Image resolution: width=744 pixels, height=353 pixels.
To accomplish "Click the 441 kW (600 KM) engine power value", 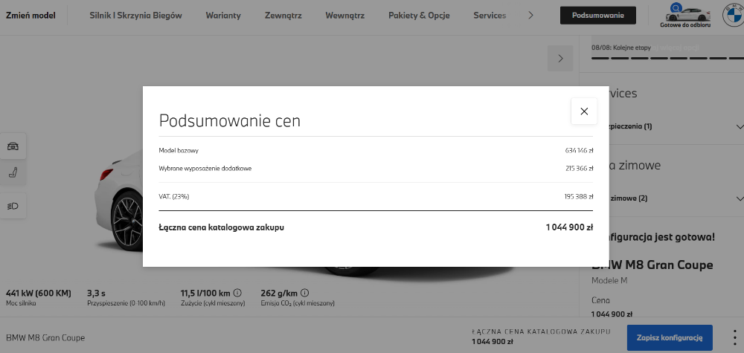I will pyautogui.click(x=39, y=294).
